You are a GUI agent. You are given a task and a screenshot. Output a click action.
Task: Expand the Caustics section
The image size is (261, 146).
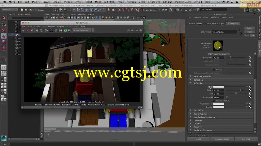tap(191, 124)
